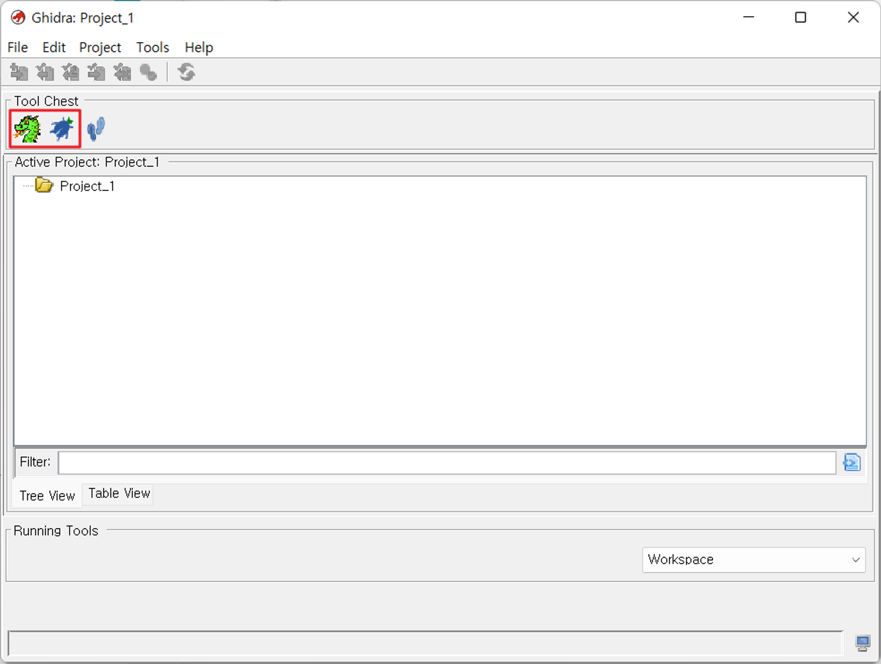Click the Undo Checkout toolbar icon
This screenshot has width=881, height=664.
122,72
